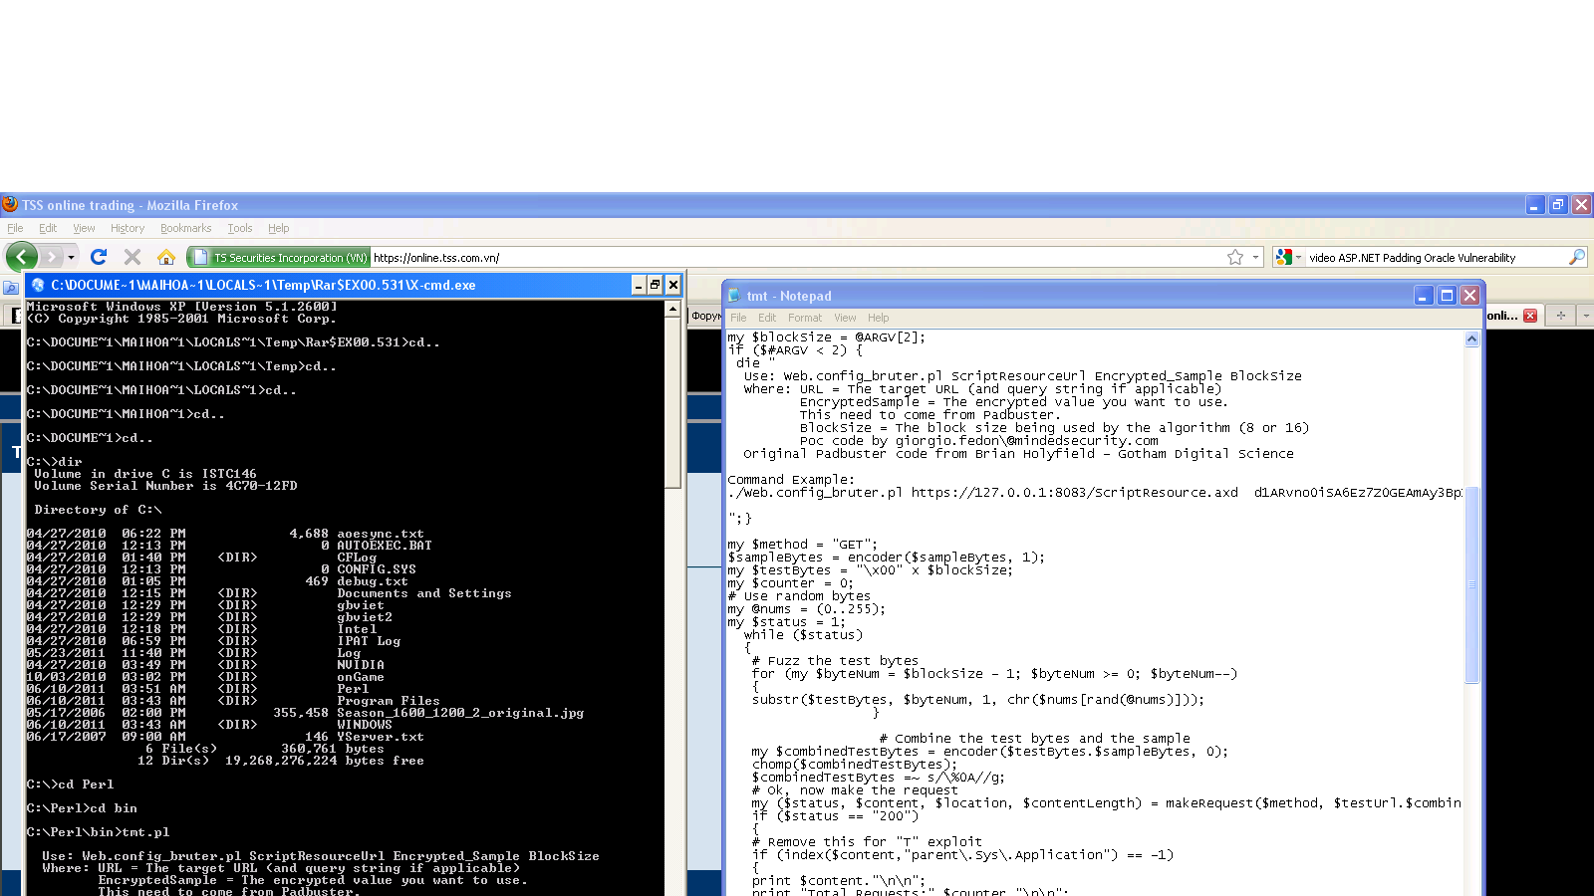Go back with Firefox's green arrow
Image resolution: width=1594 pixels, height=896 pixels.
tap(22, 257)
